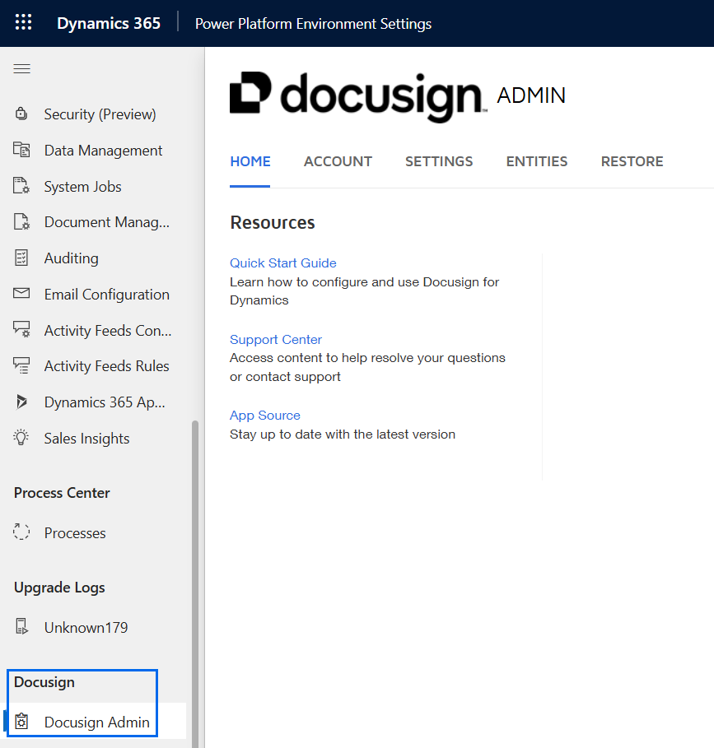Click the Docusign group heading
This screenshot has height=748, width=714.
pos(44,682)
